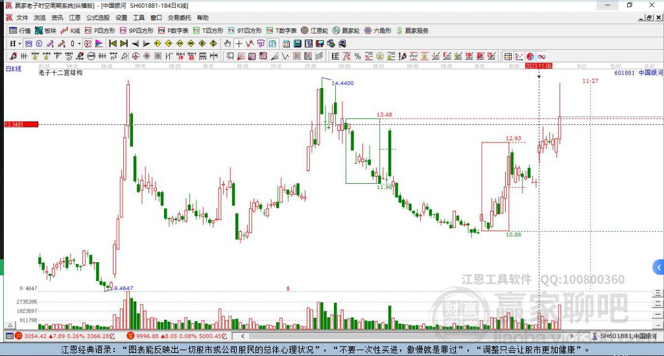Step chart right with black arrow

tap(146, 43)
